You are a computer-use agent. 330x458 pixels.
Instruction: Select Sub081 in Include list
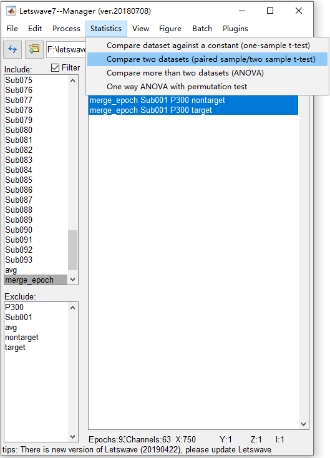(36, 140)
